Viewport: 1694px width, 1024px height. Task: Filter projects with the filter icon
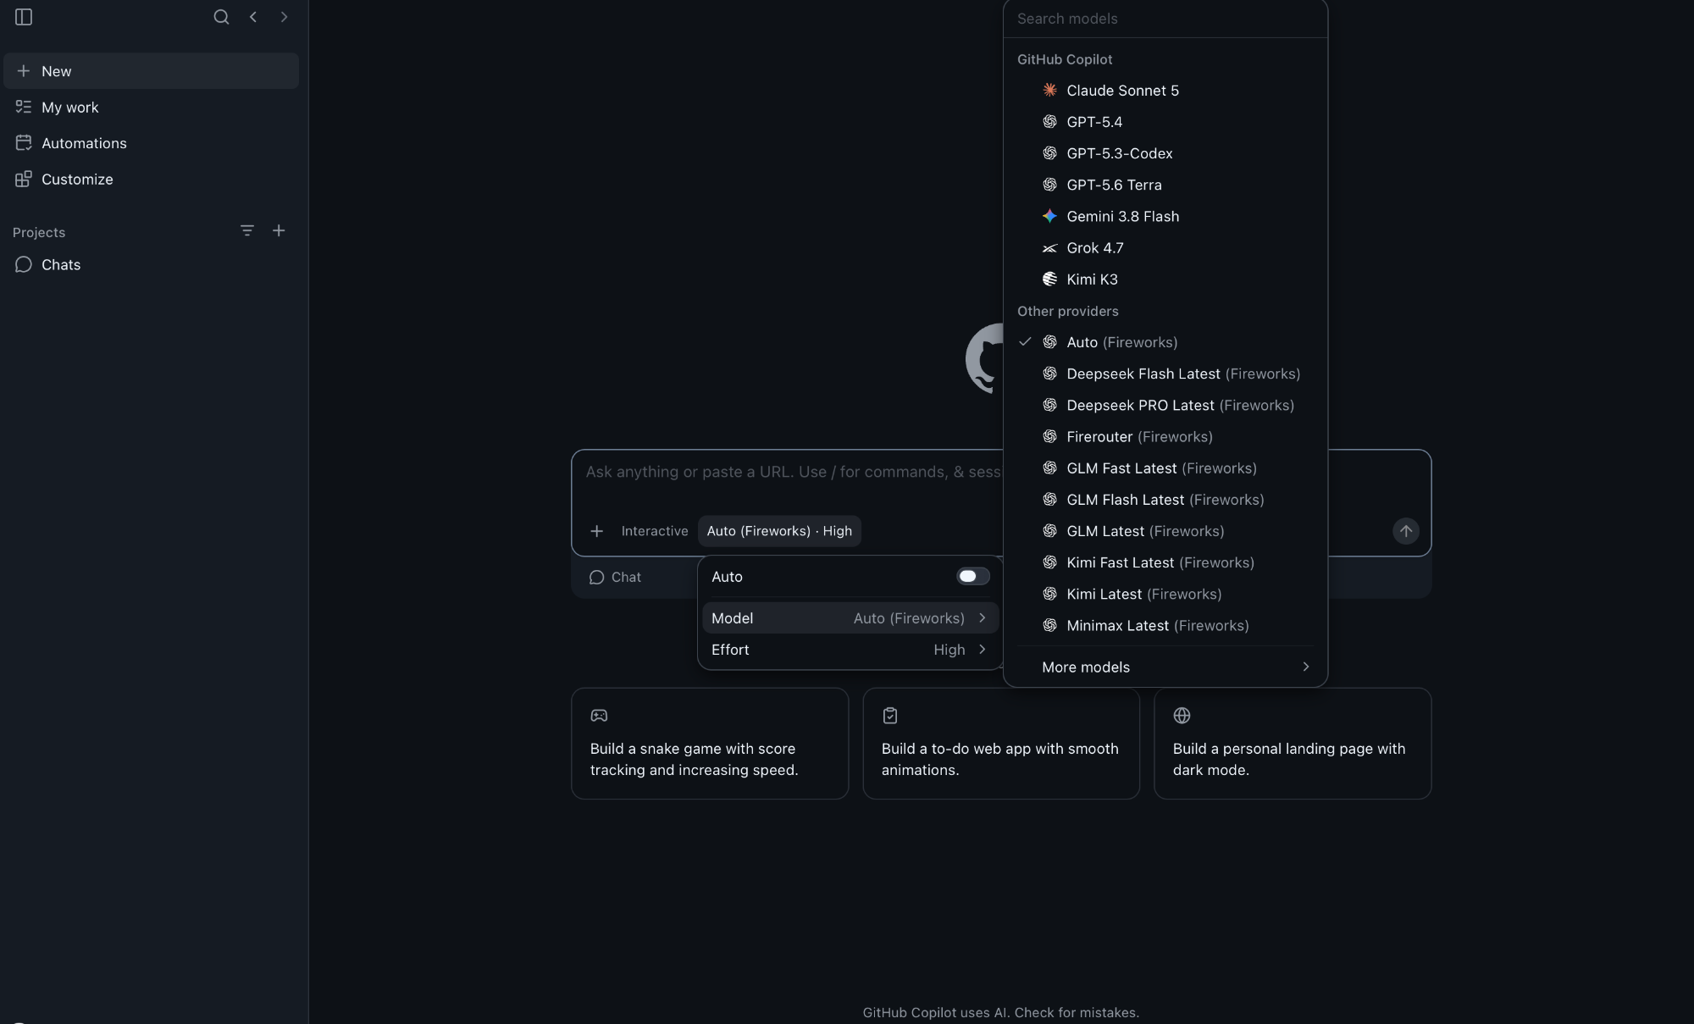(247, 230)
